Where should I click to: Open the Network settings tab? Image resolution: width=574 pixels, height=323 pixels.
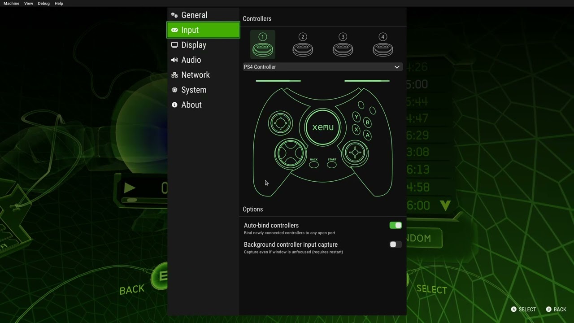(203, 75)
